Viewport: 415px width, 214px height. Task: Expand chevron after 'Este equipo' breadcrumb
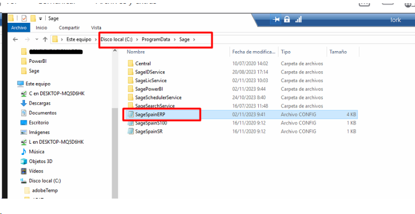click(x=97, y=39)
